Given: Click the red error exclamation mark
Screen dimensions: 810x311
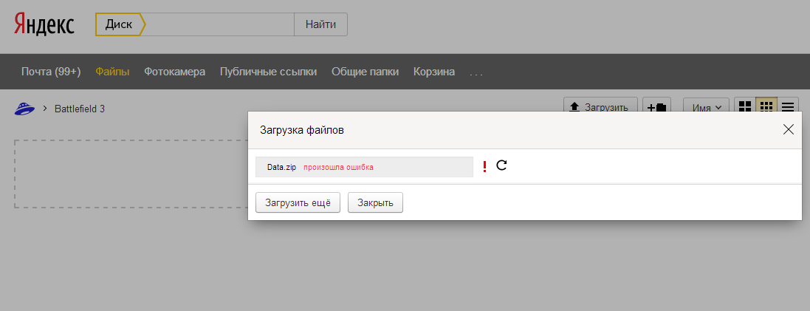Looking at the screenshot, I should pos(484,167).
